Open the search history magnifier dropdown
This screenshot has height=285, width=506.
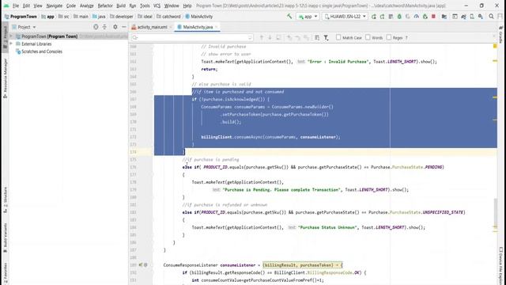click(135, 38)
